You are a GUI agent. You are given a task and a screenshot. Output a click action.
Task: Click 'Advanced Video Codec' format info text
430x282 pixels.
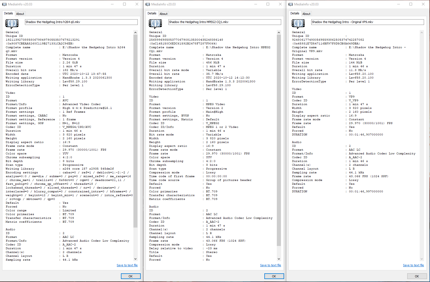[82, 104]
